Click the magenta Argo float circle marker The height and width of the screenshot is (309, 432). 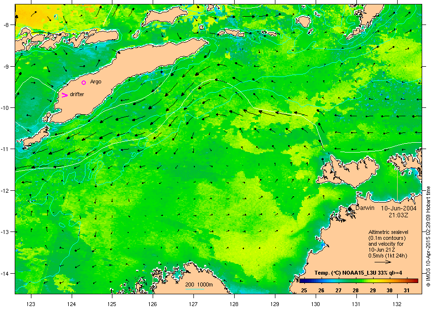[84, 82]
